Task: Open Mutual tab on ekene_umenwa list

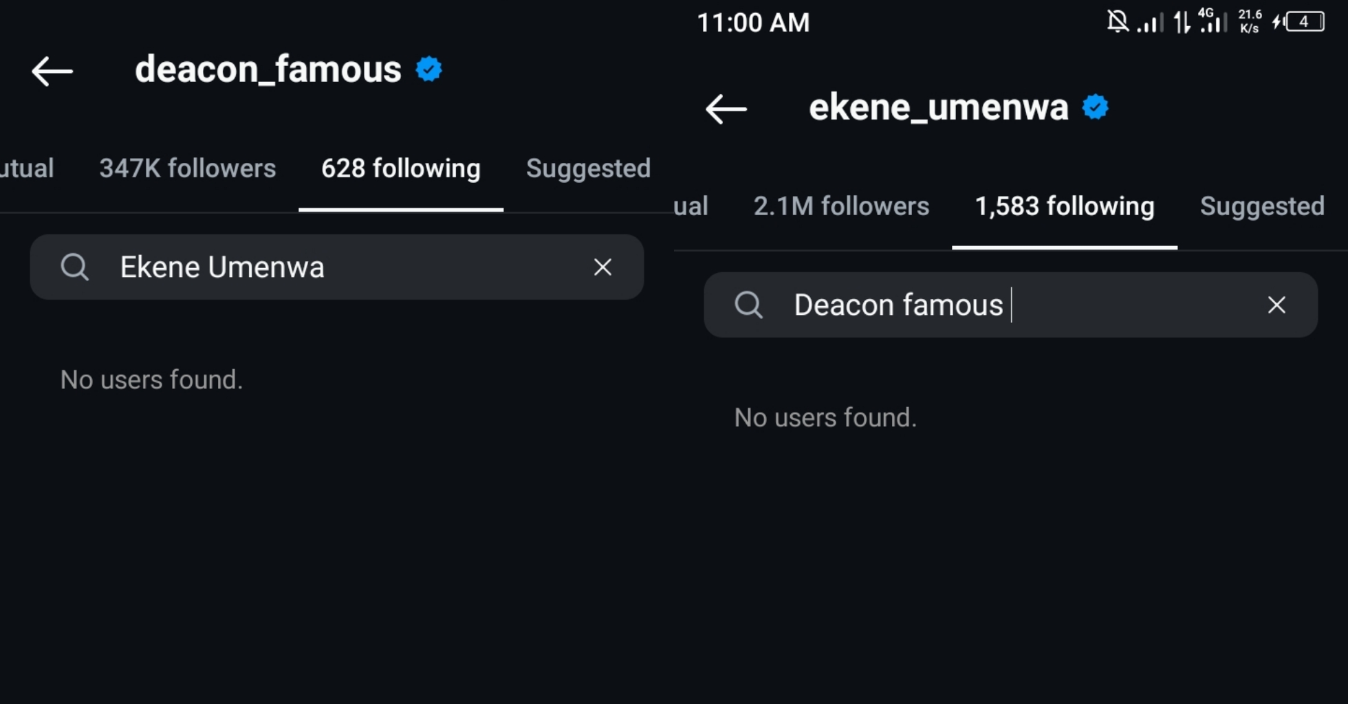Action: click(x=691, y=206)
